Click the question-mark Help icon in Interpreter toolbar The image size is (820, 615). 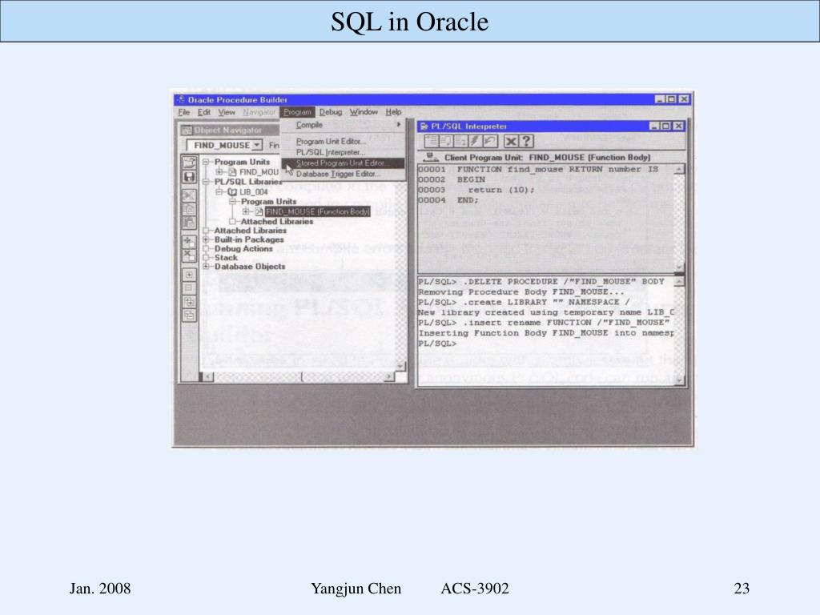[x=526, y=141]
